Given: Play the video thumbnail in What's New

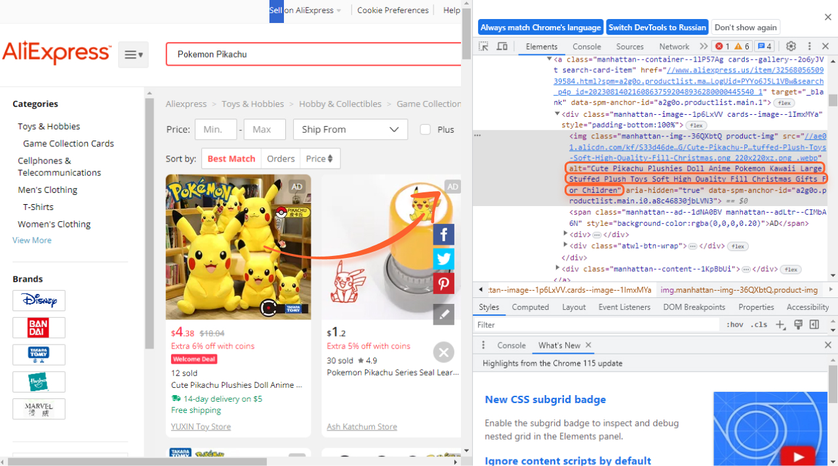Looking at the screenshot, I should 798,456.
